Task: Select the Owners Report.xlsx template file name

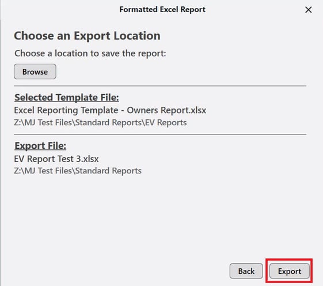Action: 110,110
